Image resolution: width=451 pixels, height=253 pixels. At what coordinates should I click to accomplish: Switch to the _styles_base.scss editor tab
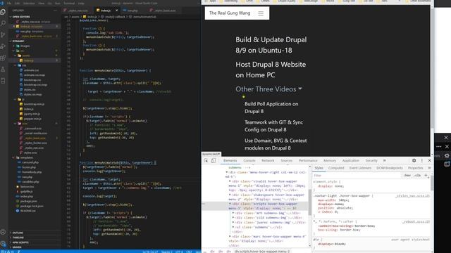[164, 11]
